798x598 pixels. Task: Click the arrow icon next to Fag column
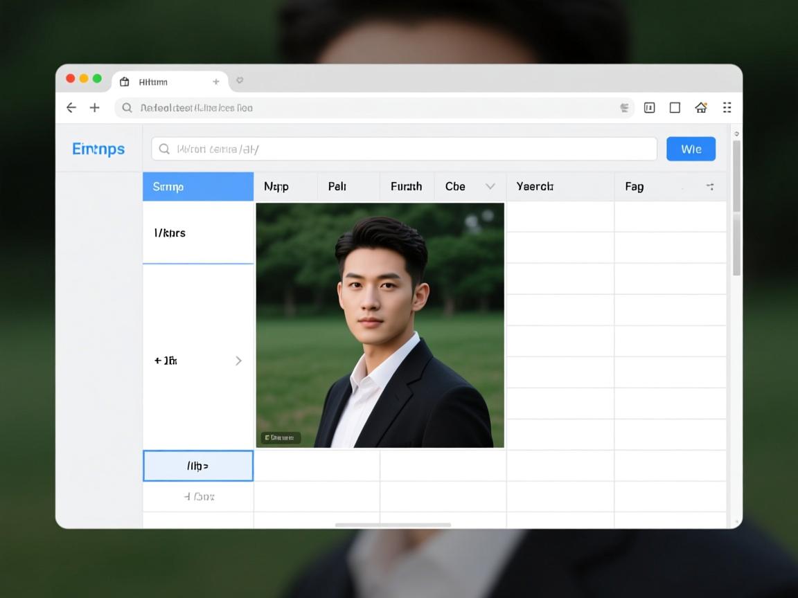pos(710,186)
